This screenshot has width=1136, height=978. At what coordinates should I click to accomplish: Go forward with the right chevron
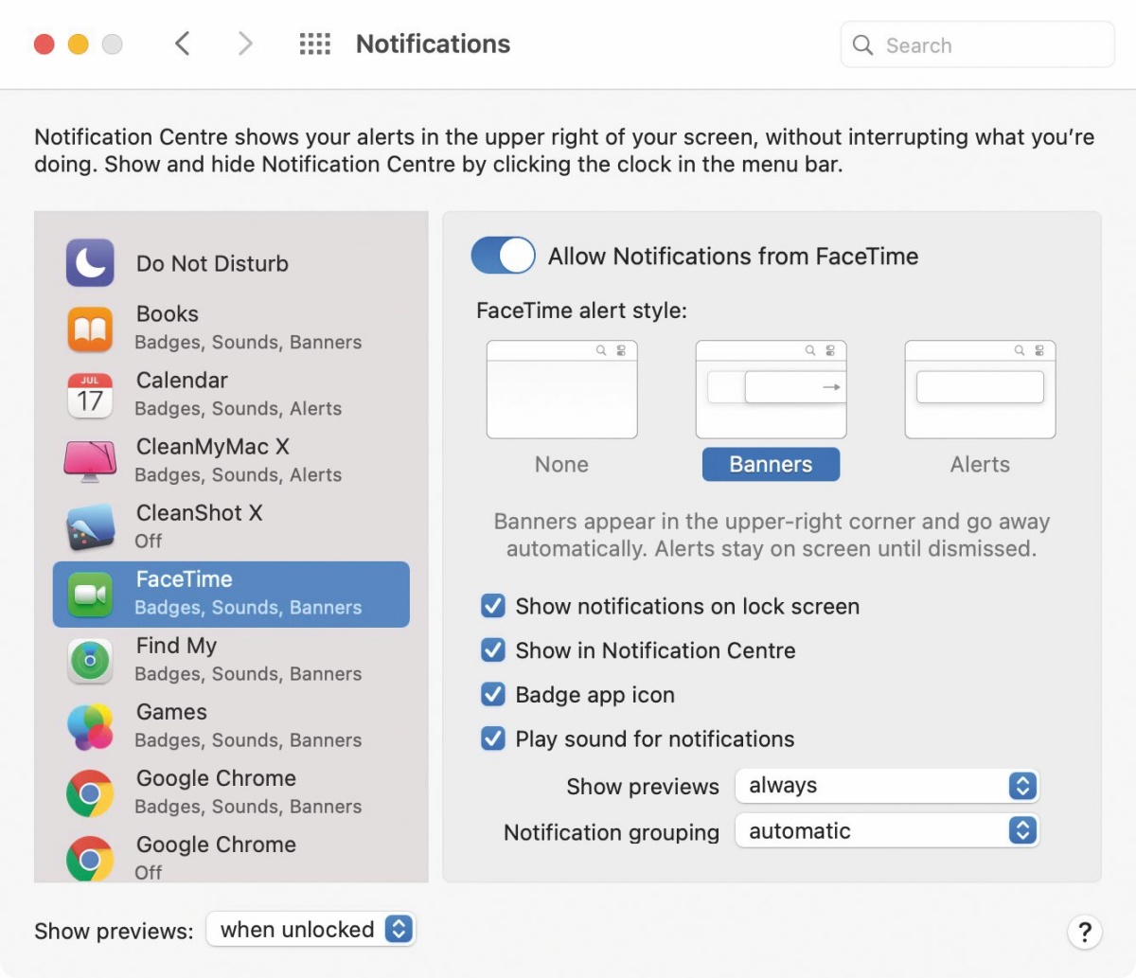tap(245, 44)
